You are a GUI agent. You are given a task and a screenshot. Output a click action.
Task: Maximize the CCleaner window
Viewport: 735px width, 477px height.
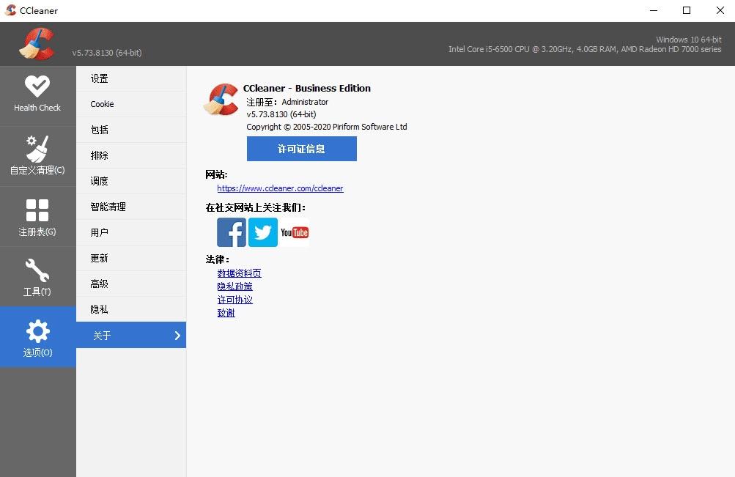(x=687, y=10)
